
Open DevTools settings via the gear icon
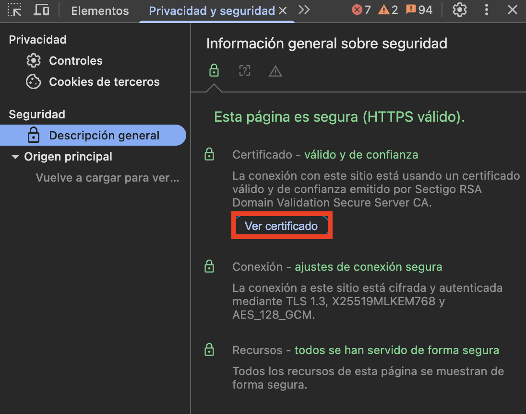(x=459, y=10)
